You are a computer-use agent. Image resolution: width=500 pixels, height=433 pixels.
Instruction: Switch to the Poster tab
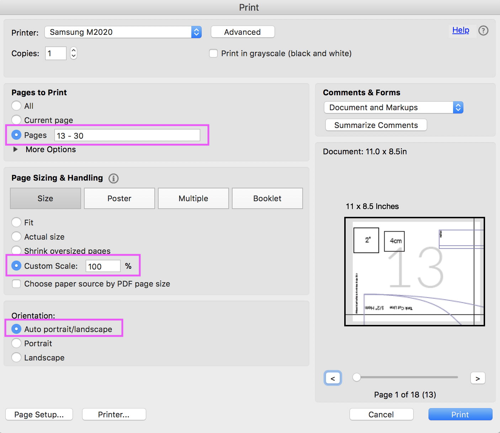(119, 198)
